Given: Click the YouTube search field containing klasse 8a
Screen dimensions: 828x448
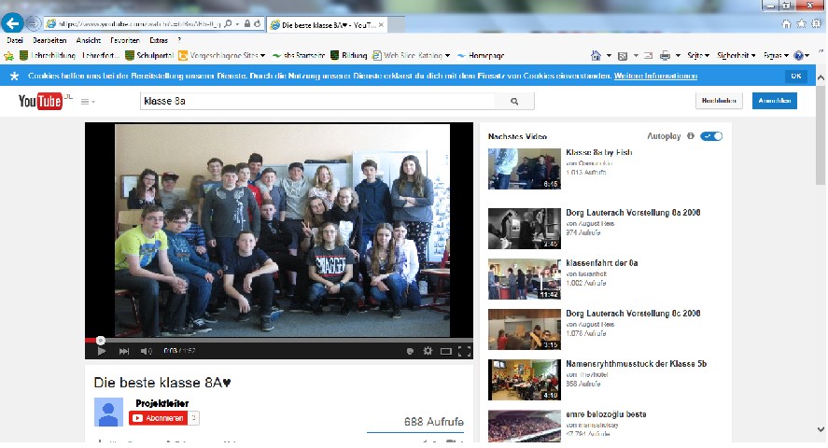Looking at the screenshot, I should pos(318,102).
